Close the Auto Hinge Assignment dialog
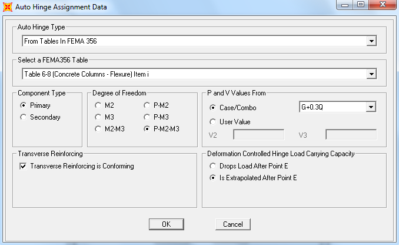 coord(383,5)
